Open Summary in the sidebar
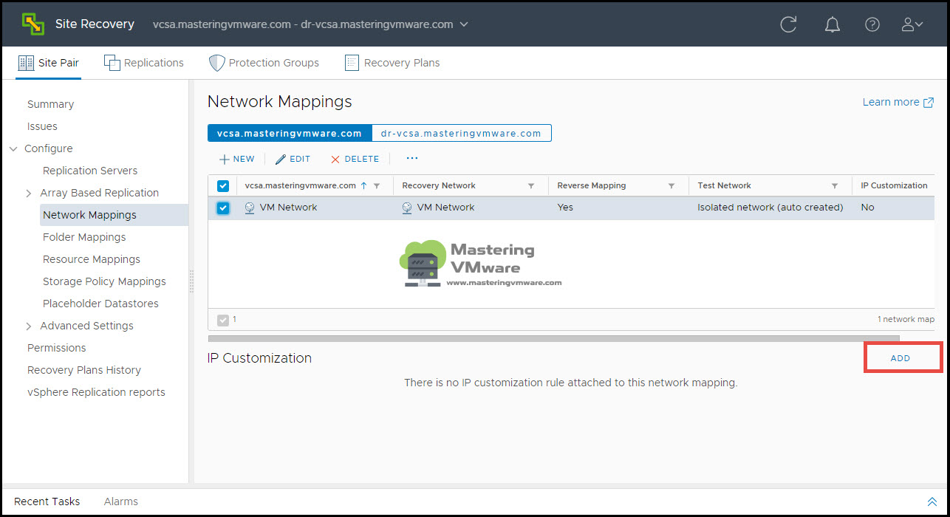 click(x=51, y=104)
